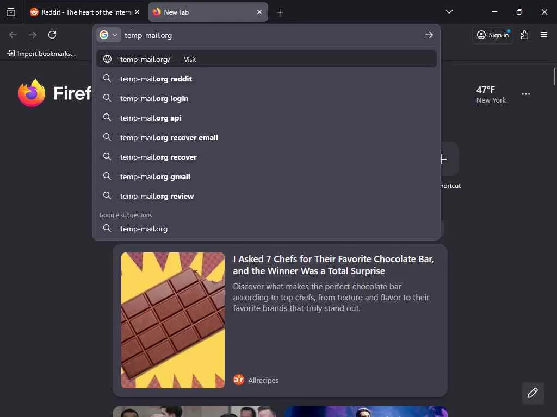
Task: Open the list all tabs dropdown arrow
Action: click(x=449, y=12)
